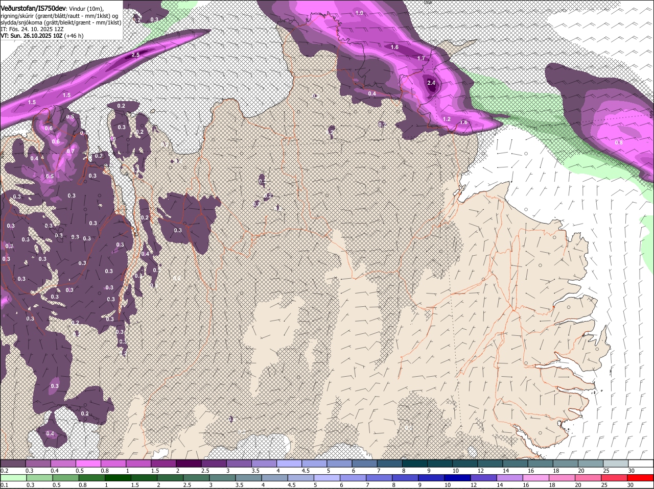
Task: Pick the swatch between 0.2 and 0.3 in the snow legend
Action: (13, 463)
